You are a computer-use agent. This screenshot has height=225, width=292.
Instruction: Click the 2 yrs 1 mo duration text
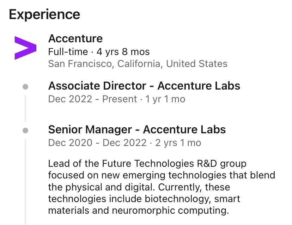[178, 143]
